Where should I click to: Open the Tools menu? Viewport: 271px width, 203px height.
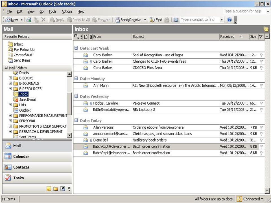point(53,12)
